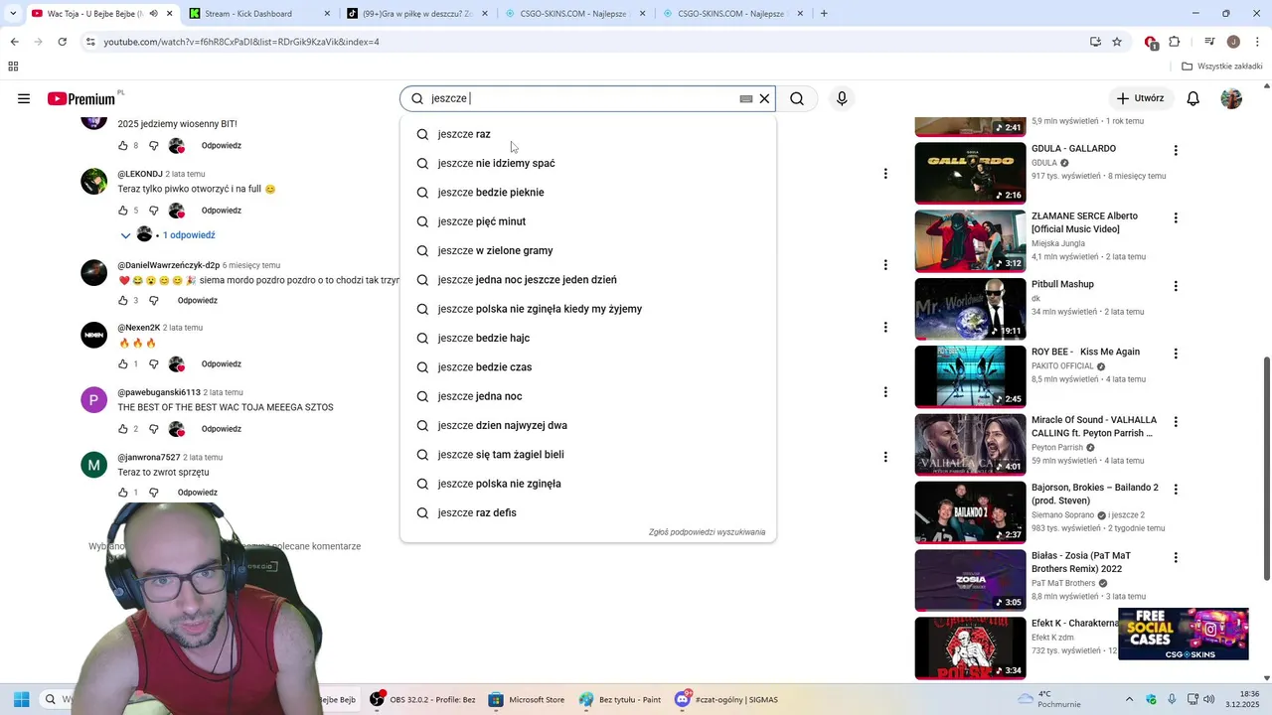
Task: Select suggestion jeszcze raz
Action: point(587,134)
